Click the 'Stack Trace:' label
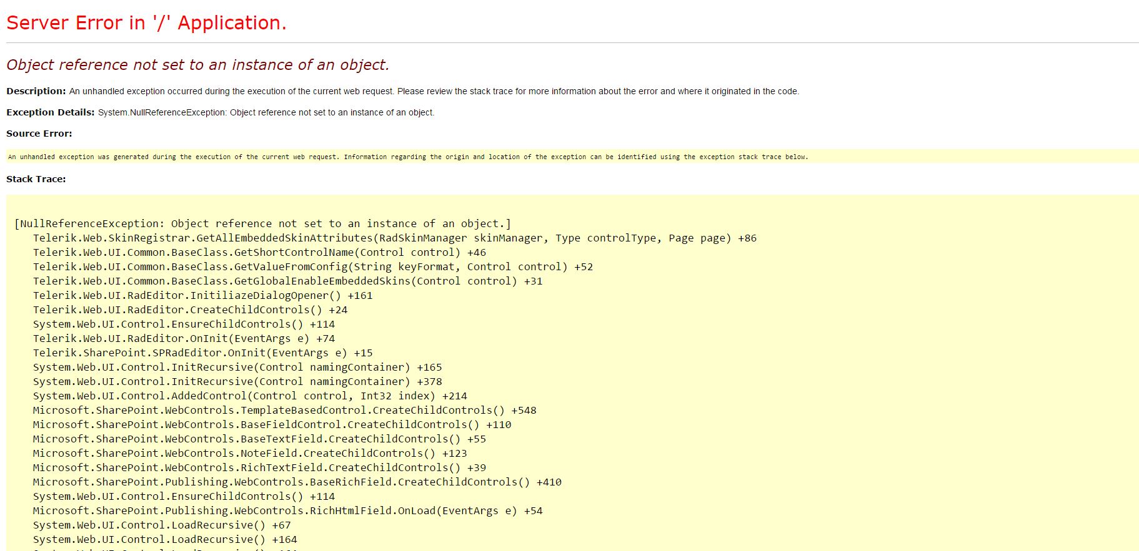 [36, 179]
